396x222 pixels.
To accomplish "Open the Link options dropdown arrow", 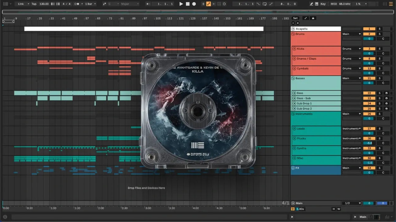I will 28,4.
